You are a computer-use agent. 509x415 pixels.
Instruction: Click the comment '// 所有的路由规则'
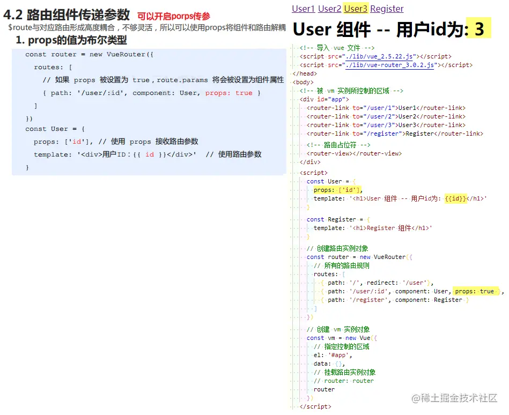342,266
